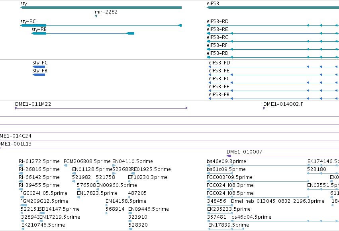This screenshot has width=339, height=231.
Task: Select the 521758 feature
Action: coord(97,181)
